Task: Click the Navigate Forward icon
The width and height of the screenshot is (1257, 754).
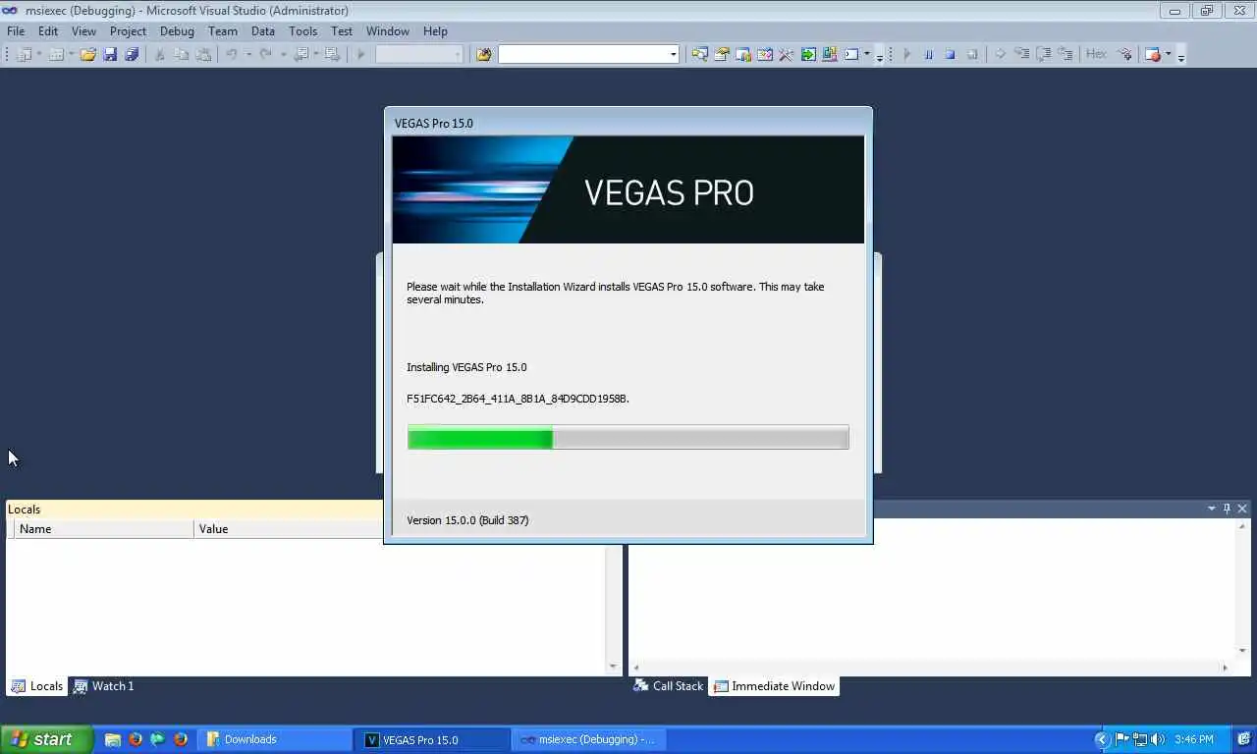Action: tap(332, 54)
